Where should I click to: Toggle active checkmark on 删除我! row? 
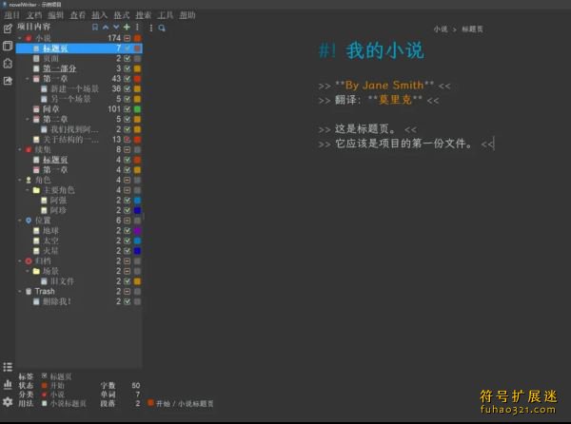tap(128, 301)
